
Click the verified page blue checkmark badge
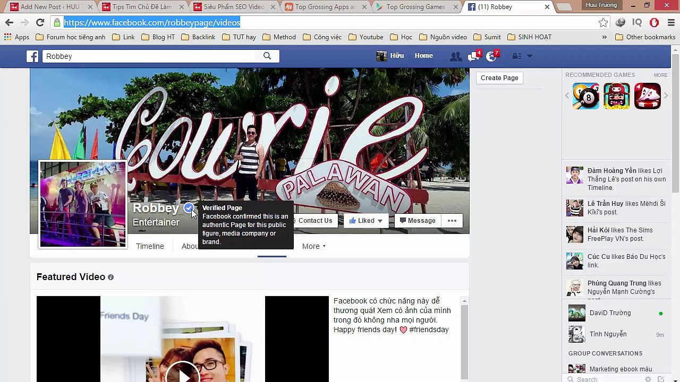[x=188, y=208]
